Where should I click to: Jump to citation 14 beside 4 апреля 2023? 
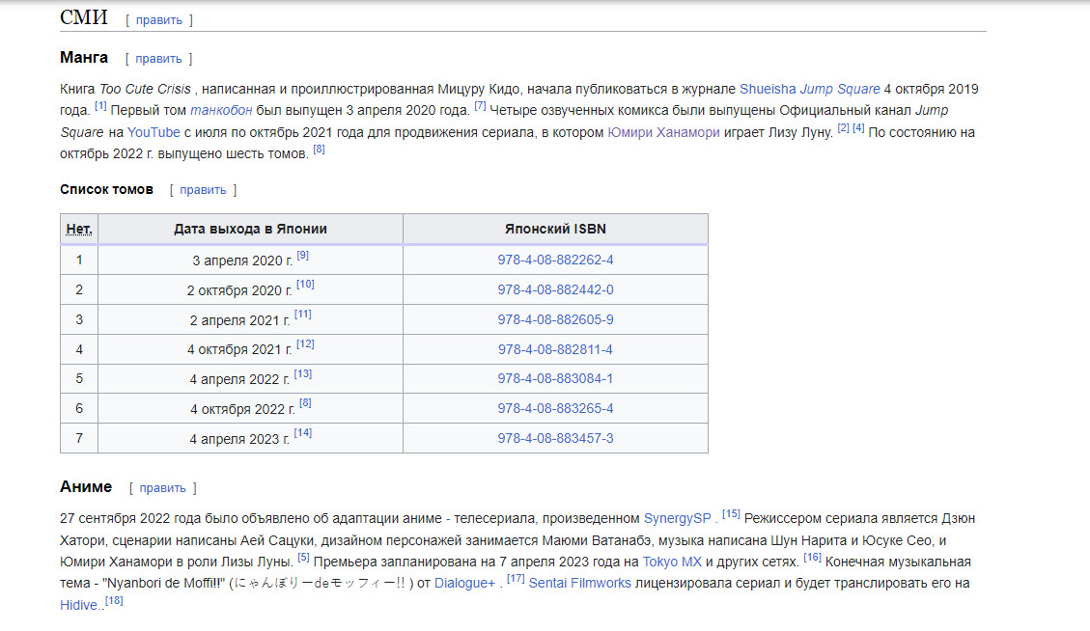(303, 433)
